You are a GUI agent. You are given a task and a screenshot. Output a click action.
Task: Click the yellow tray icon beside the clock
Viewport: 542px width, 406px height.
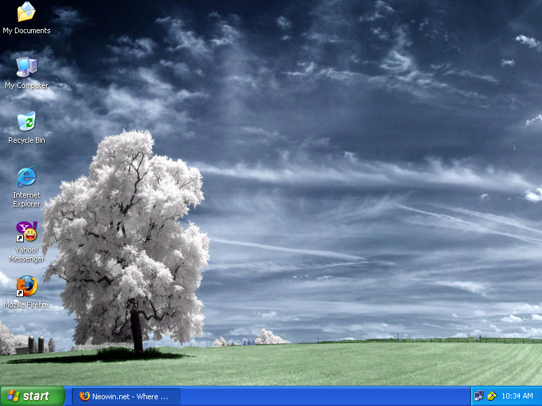[x=492, y=396]
